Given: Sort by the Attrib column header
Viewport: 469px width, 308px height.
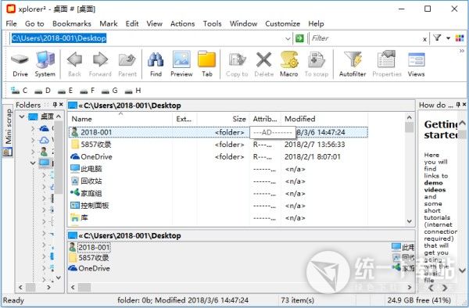Looking at the screenshot, I should tap(265, 119).
